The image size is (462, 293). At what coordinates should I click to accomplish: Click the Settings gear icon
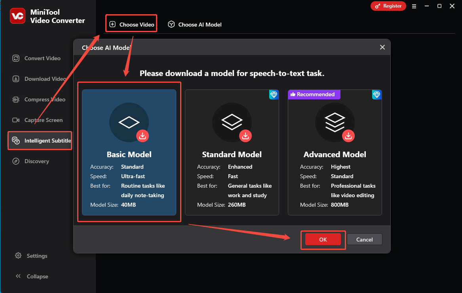point(18,255)
